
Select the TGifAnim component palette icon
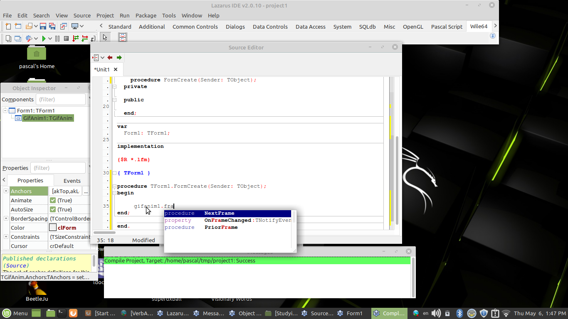pos(123,37)
